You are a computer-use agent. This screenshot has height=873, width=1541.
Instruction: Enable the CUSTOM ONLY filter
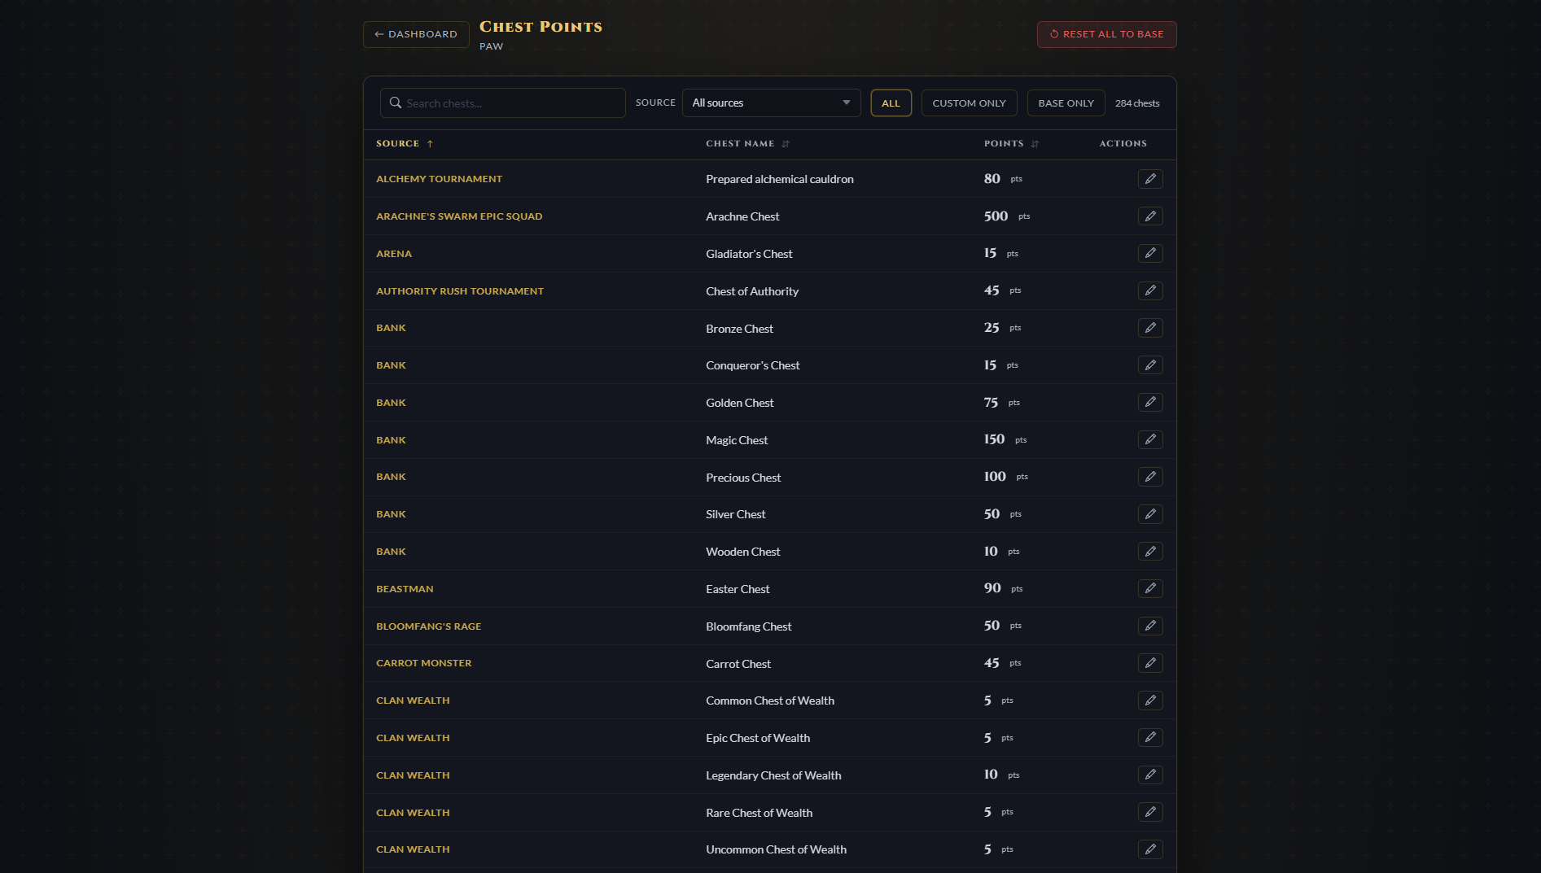coord(969,103)
